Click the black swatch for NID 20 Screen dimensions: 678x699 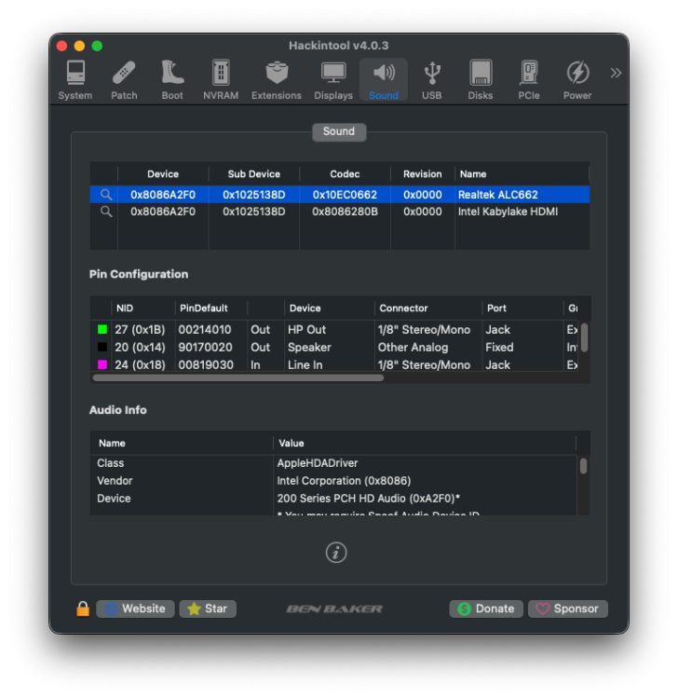point(102,347)
